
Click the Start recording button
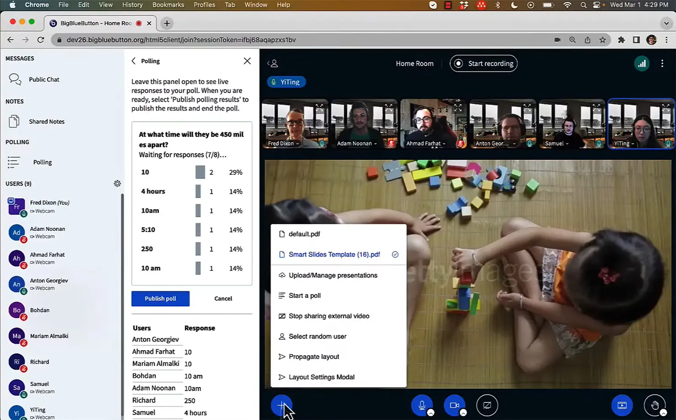point(483,64)
